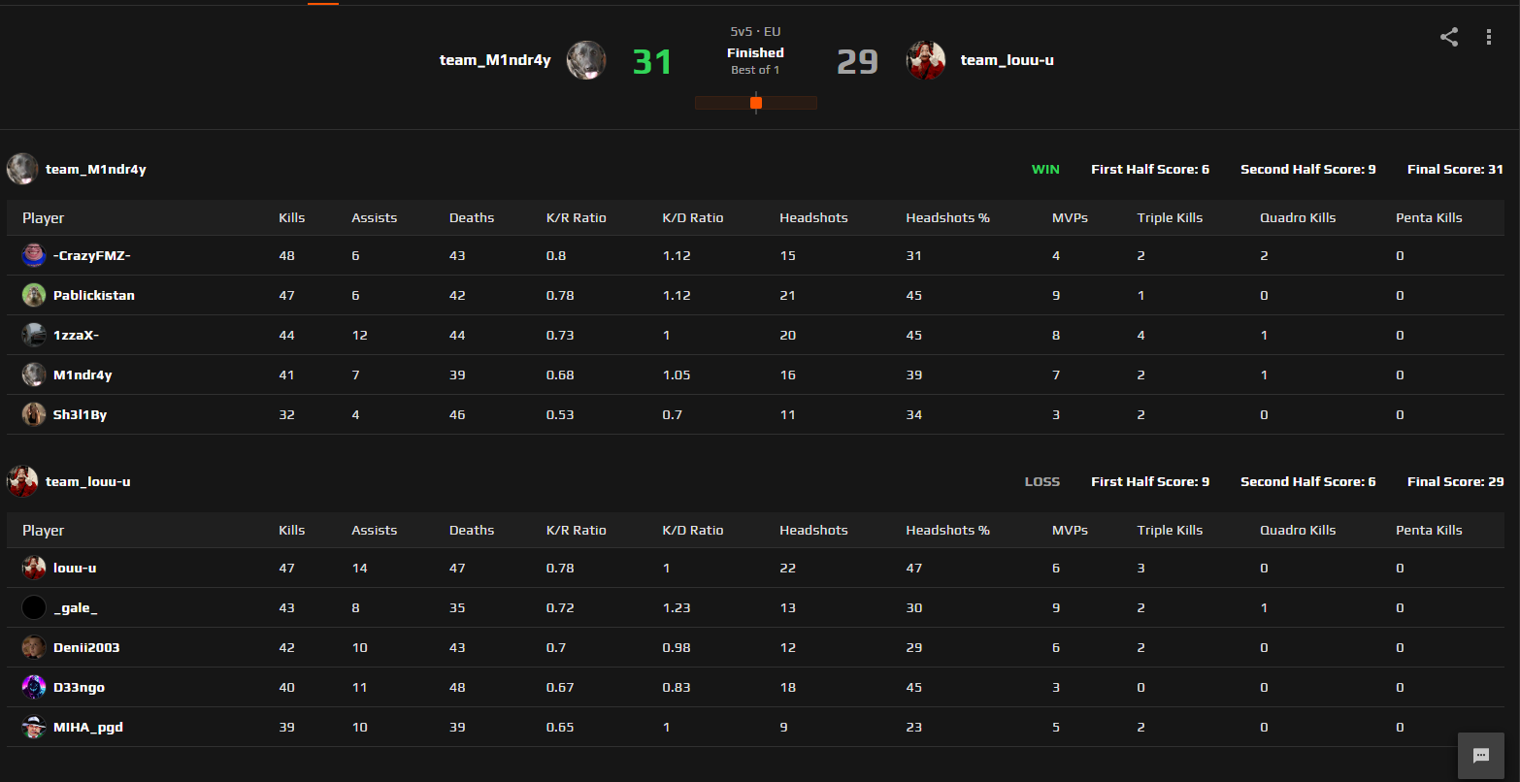This screenshot has height=782, width=1520.
Task: Click K/D Ratio header in second table
Action: coord(693,530)
